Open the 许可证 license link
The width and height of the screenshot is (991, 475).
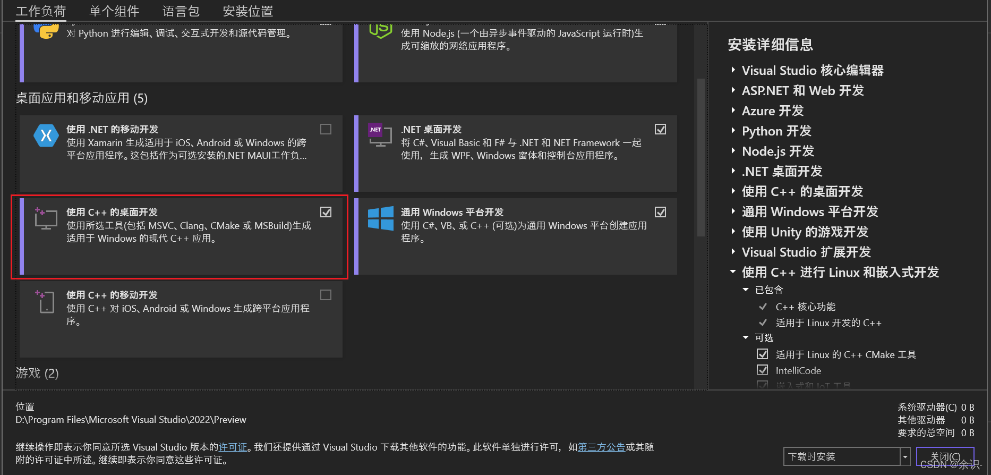click(233, 447)
